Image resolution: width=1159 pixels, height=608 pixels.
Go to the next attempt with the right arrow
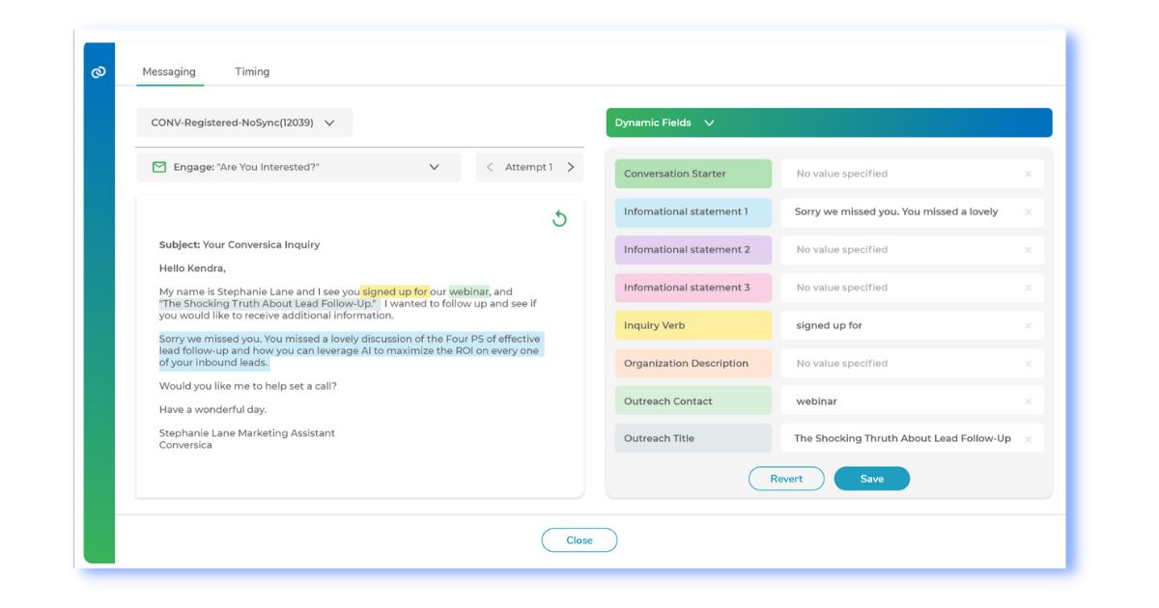[x=572, y=166]
